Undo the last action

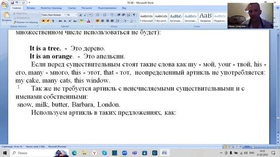(x=17, y=3)
